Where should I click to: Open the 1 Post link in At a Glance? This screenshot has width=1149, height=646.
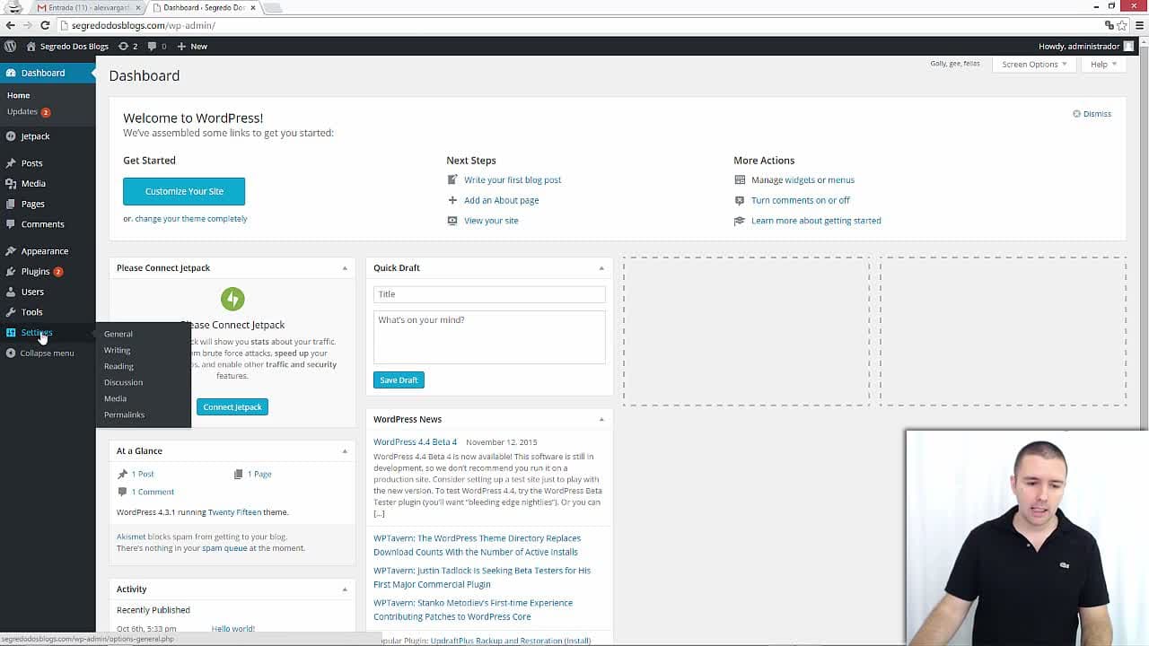pos(143,474)
